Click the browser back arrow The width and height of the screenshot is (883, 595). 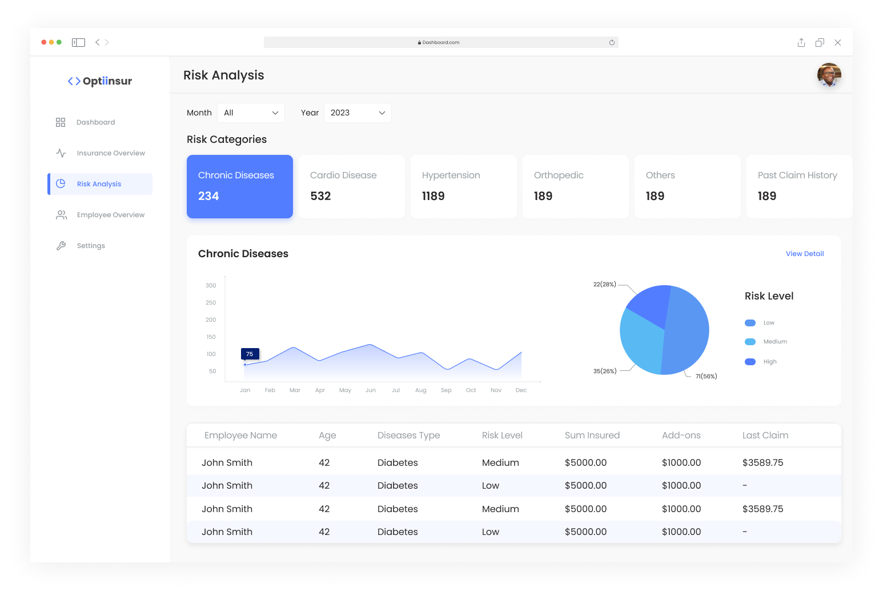98,42
